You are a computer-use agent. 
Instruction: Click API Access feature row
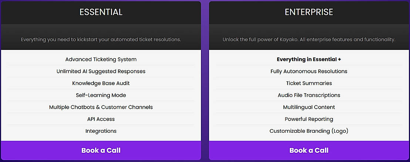click(101, 119)
